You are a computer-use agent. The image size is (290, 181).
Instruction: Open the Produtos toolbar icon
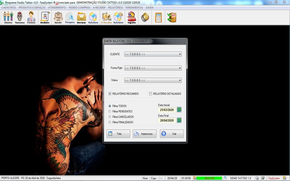(45, 17)
